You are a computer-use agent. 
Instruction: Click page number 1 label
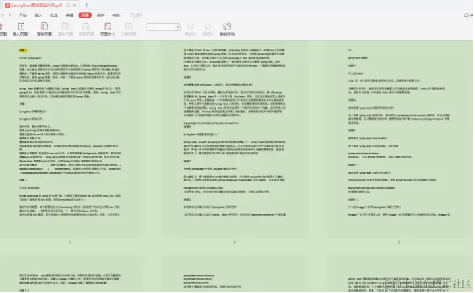point(70,242)
